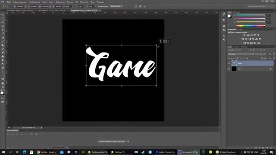Add a Levels adjustment

248,35
